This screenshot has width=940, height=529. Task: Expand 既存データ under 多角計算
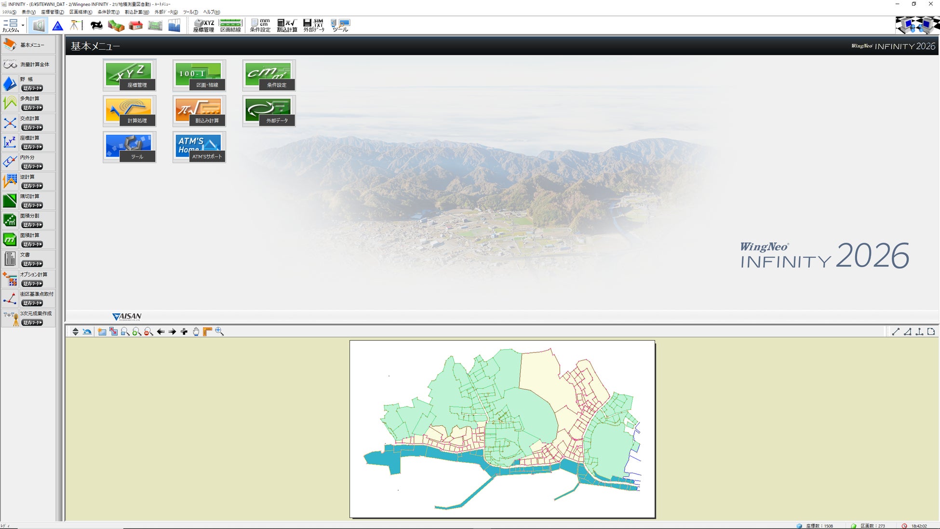pos(32,108)
